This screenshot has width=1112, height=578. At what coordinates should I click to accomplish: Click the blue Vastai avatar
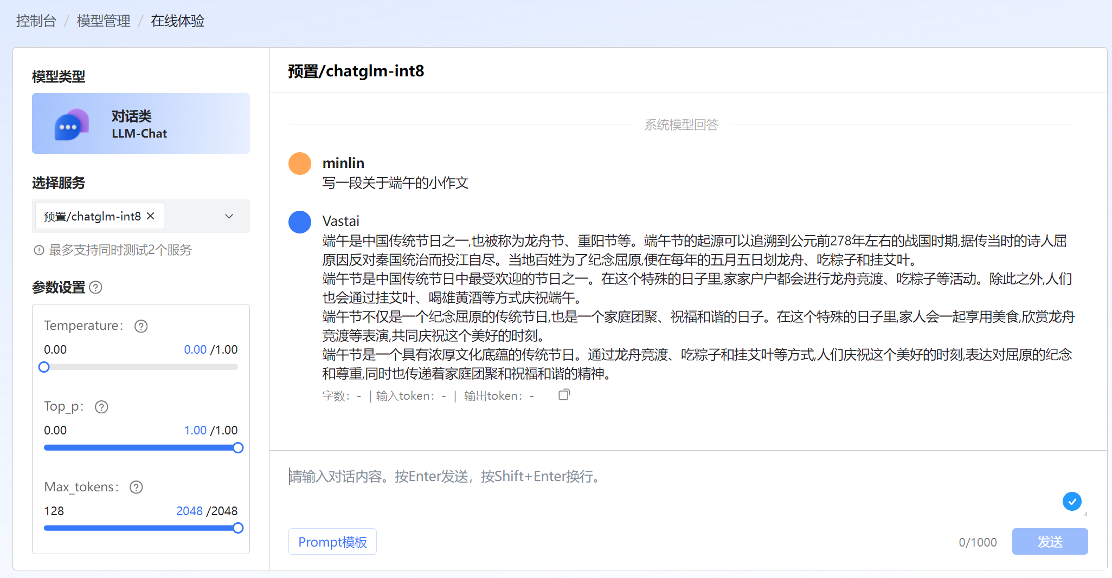tap(300, 222)
